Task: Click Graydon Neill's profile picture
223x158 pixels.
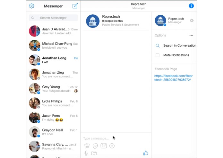Action: tap(35, 132)
